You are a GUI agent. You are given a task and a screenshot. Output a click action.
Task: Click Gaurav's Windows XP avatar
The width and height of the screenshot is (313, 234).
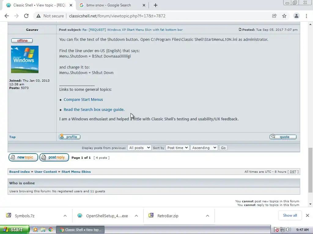pos(25,59)
